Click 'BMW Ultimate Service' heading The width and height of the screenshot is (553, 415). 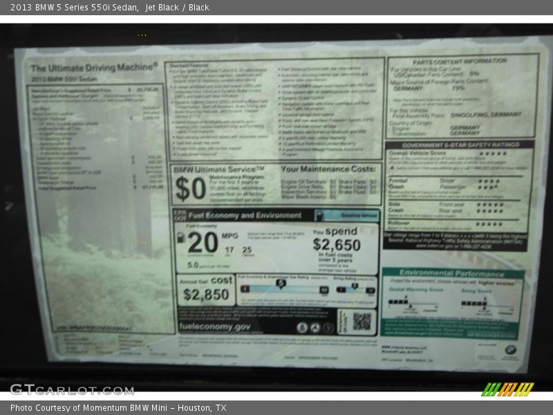point(219,169)
